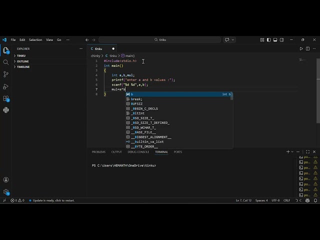Change encoding via UTF-8
Image resolution: width=320 pixels, height=240 pixels.
pyautogui.click(x=275, y=200)
